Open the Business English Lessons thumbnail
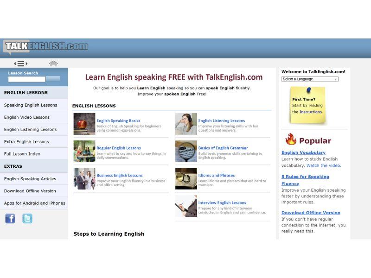371x278 pixels. click(84, 179)
